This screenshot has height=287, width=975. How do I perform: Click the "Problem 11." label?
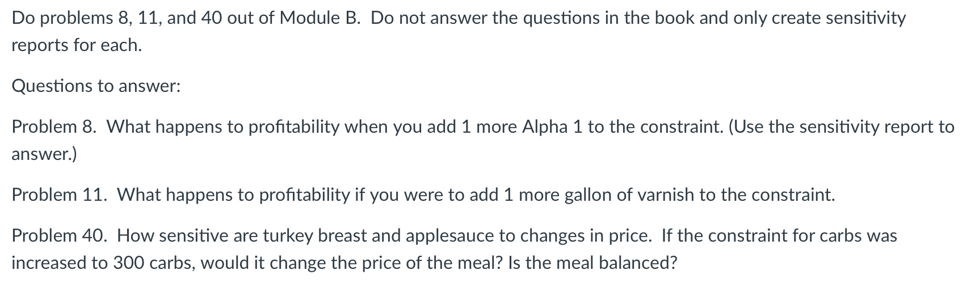60,195
